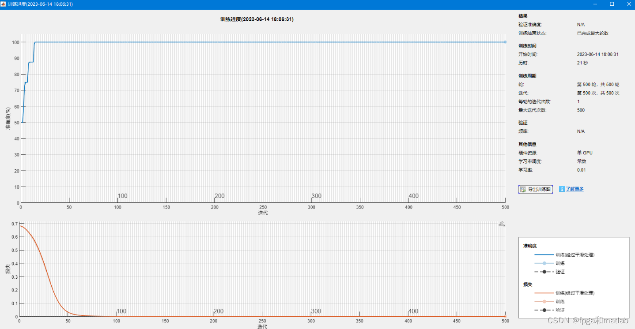635x329 pixels.
Task: Click the 迭代 label under the loss plot
Action: pyautogui.click(x=262, y=327)
